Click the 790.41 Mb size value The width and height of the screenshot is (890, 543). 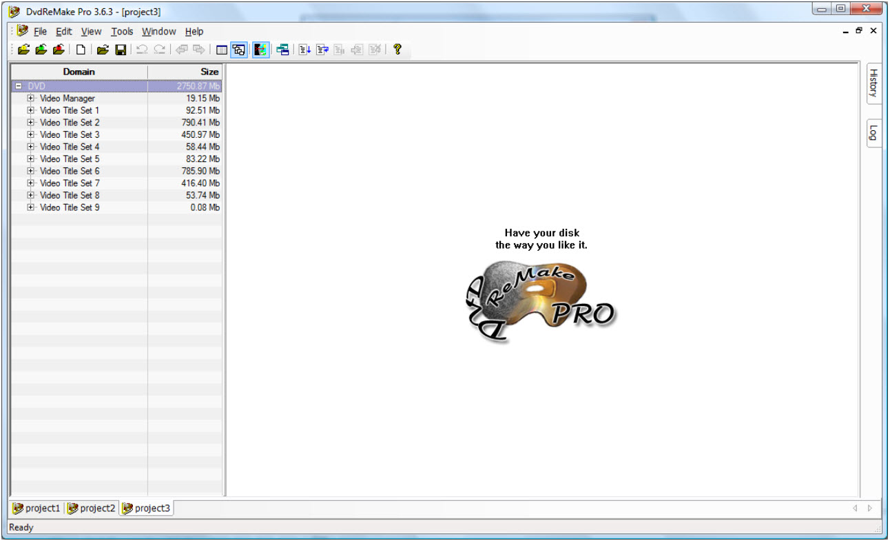pos(200,123)
